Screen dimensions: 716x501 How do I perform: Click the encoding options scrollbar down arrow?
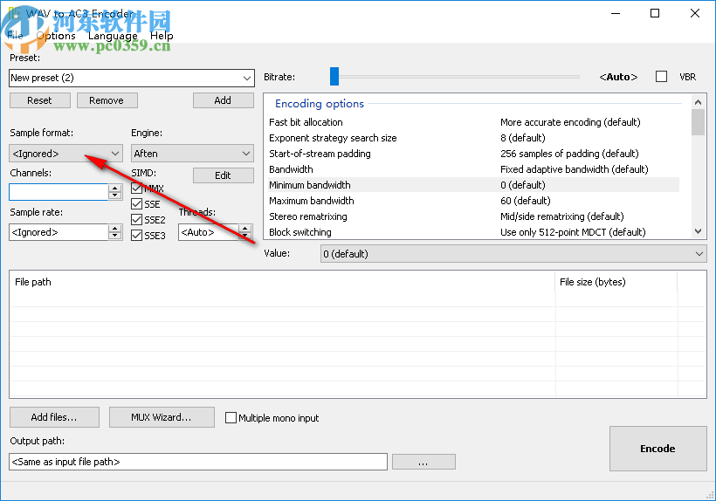coord(698,231)
